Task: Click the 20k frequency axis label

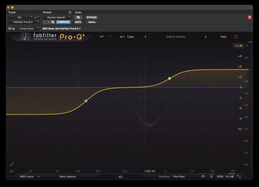Action: [x=233, y=171]
